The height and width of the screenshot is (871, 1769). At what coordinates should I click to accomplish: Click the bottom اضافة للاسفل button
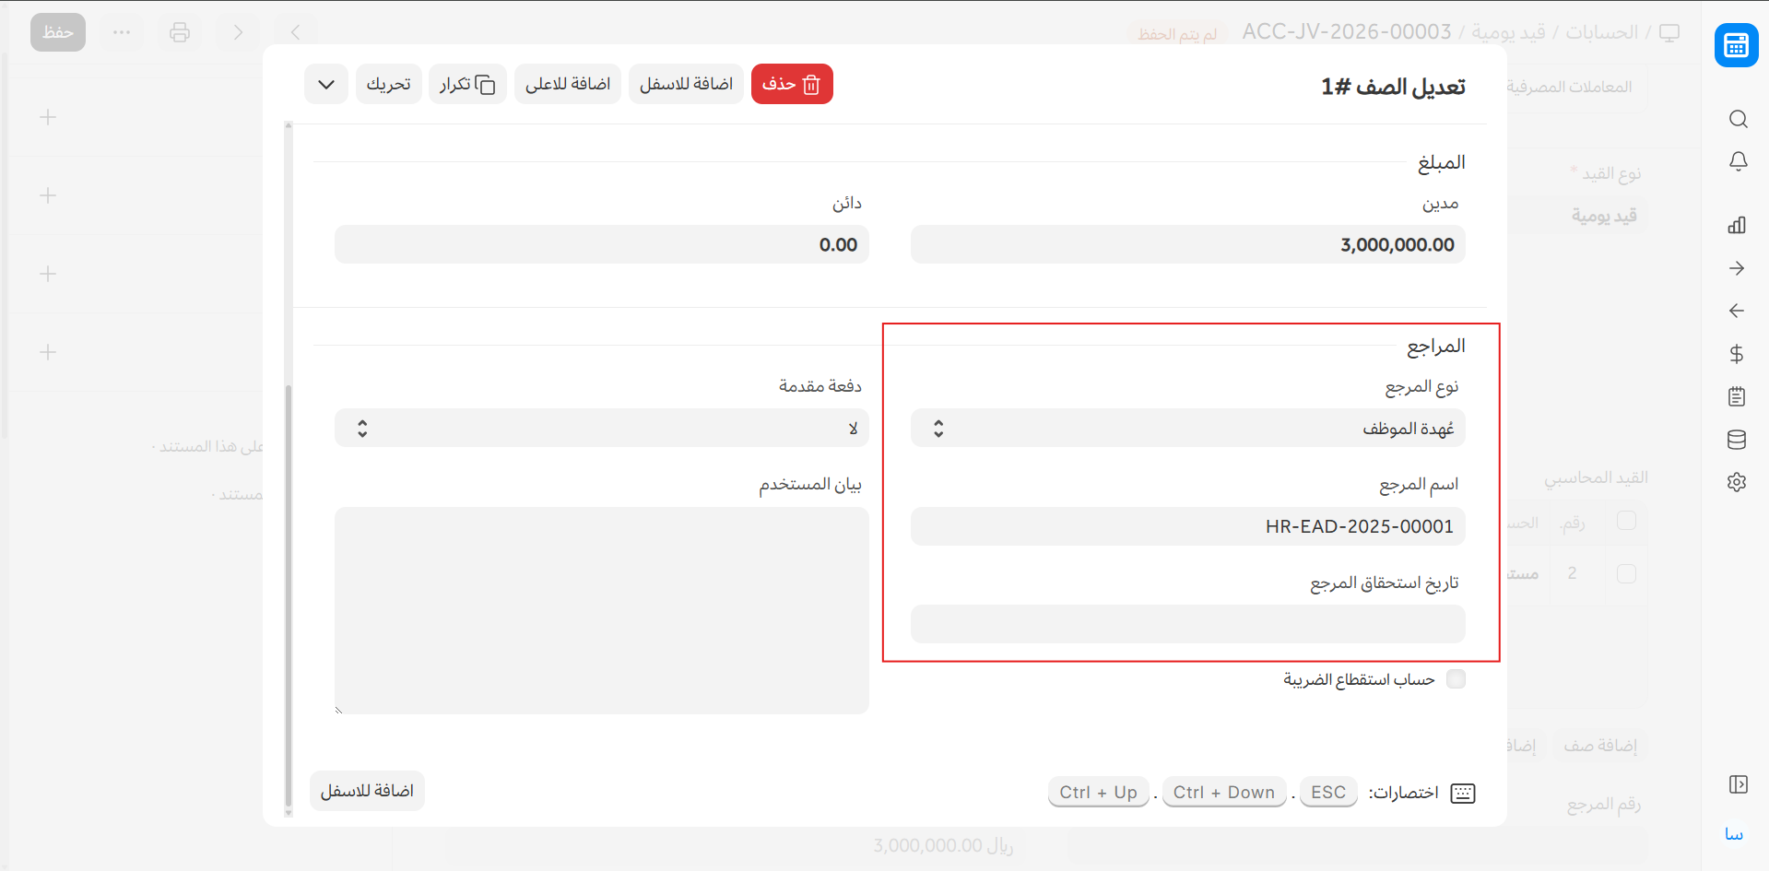pyautogui.click(x=367, y=791)
